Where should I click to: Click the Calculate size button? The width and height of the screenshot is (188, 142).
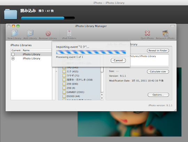click(158, 72)
